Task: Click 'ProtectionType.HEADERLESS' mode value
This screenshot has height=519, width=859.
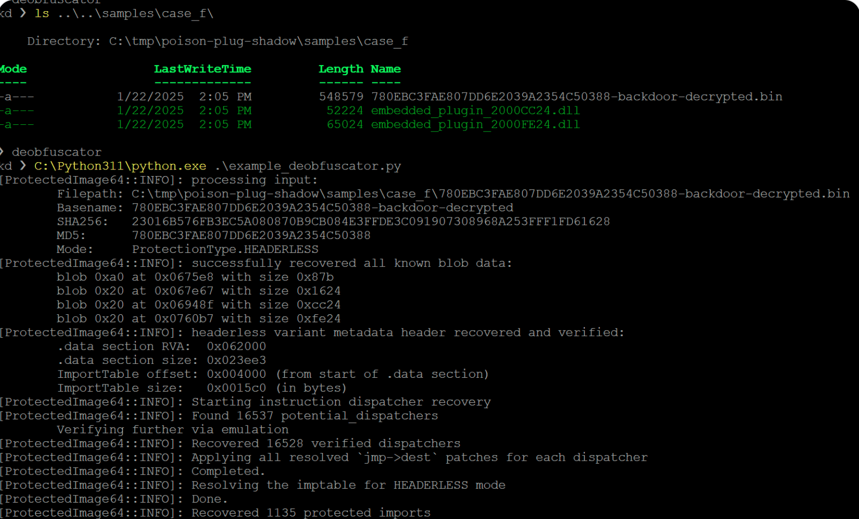Action: [225, 249]
